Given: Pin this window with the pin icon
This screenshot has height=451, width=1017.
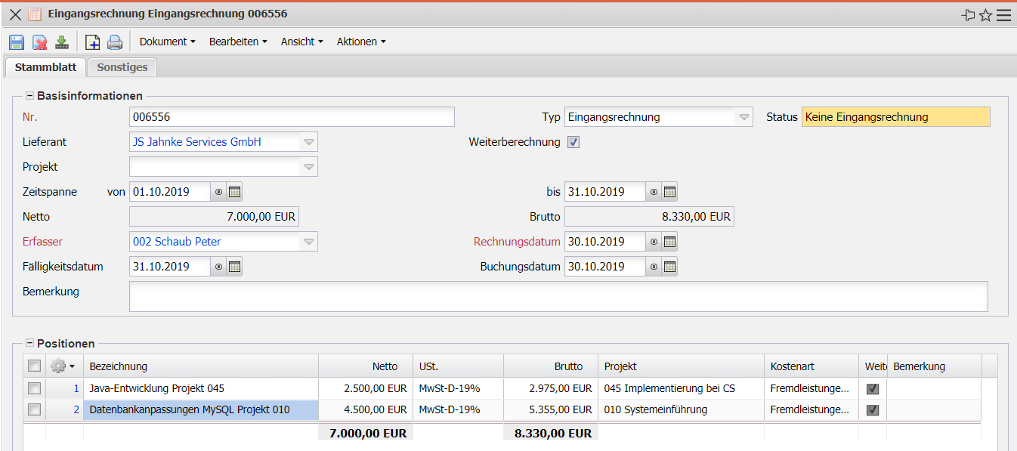Looking at the screenshot, I should coord(968,15).
